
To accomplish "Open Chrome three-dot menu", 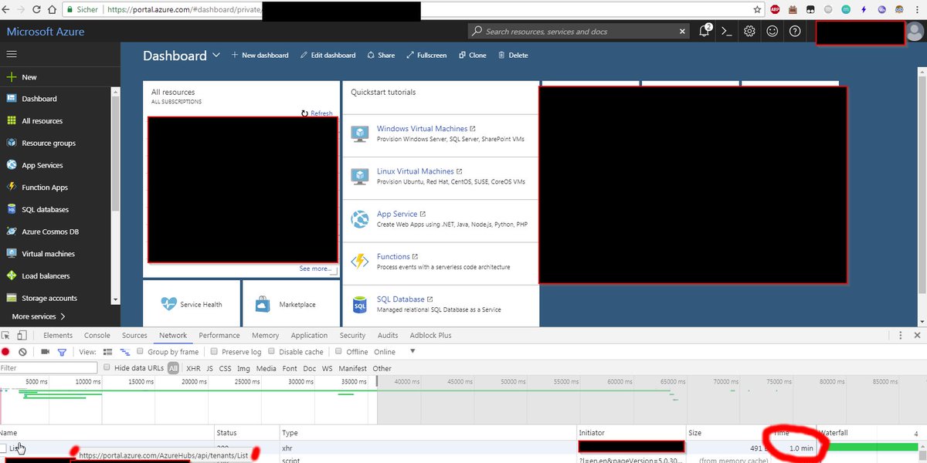I will pyautogui.click(x=918, y=9).
